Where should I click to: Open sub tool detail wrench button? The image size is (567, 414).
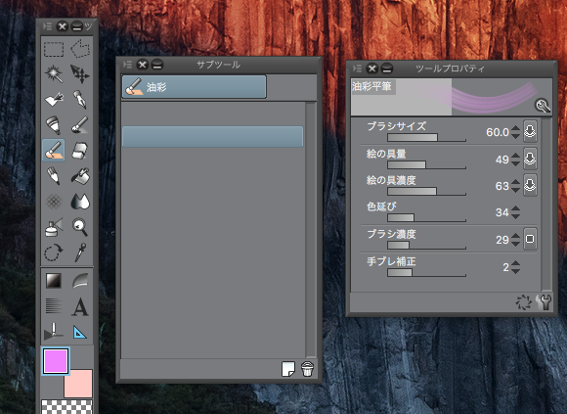545,301
